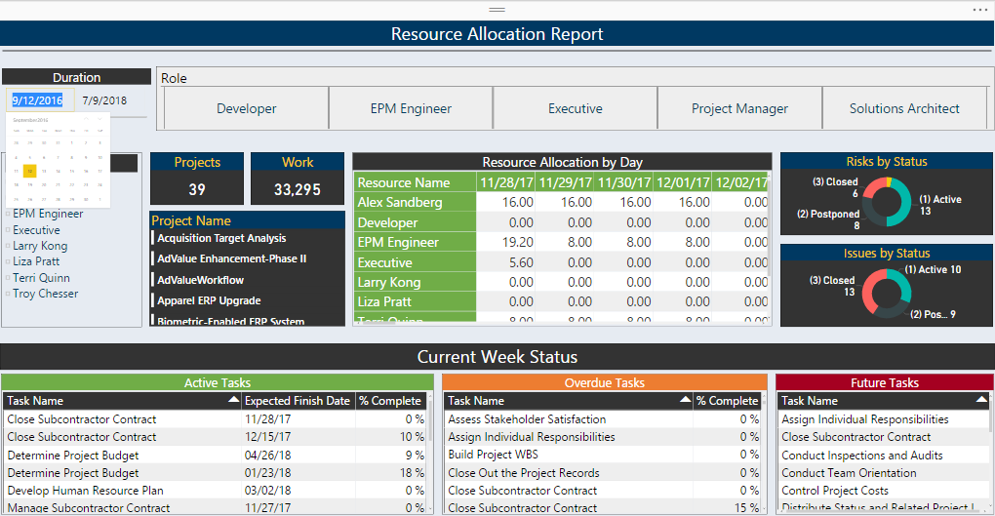Select Develop Human Resource Plan active task
This screenshot has width=995, height=516.
tap(215, 491)
